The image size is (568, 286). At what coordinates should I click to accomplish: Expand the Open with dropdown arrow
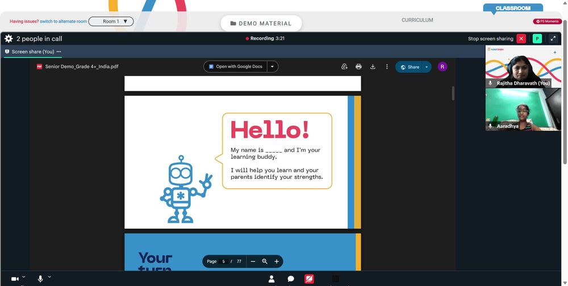(273, 66)
